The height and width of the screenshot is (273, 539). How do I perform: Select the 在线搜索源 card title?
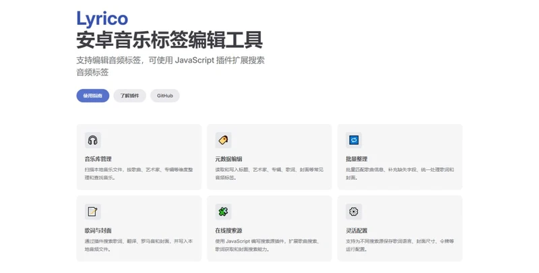click(x=229, y=231)
